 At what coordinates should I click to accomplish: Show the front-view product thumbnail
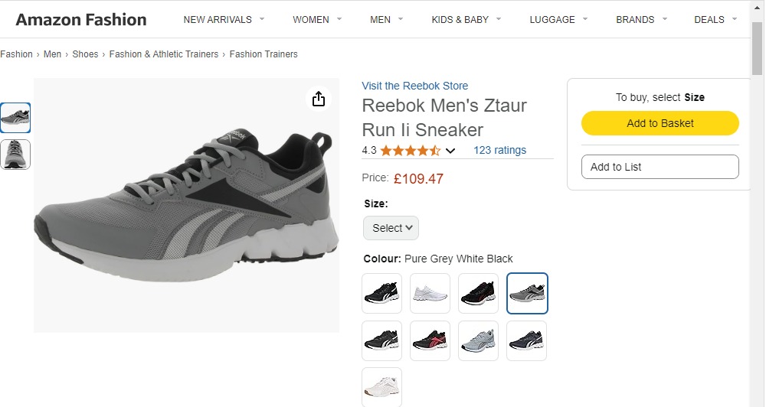[15, 155]
